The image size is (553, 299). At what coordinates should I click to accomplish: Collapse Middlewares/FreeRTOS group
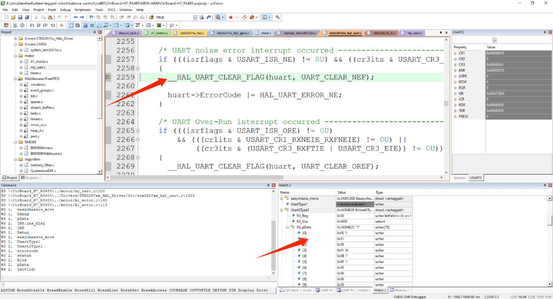(16, 78)
